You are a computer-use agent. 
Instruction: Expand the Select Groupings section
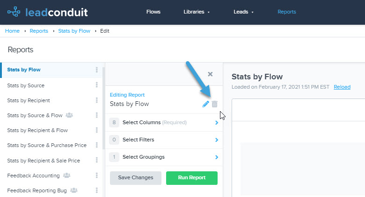(x=164, y=157)
